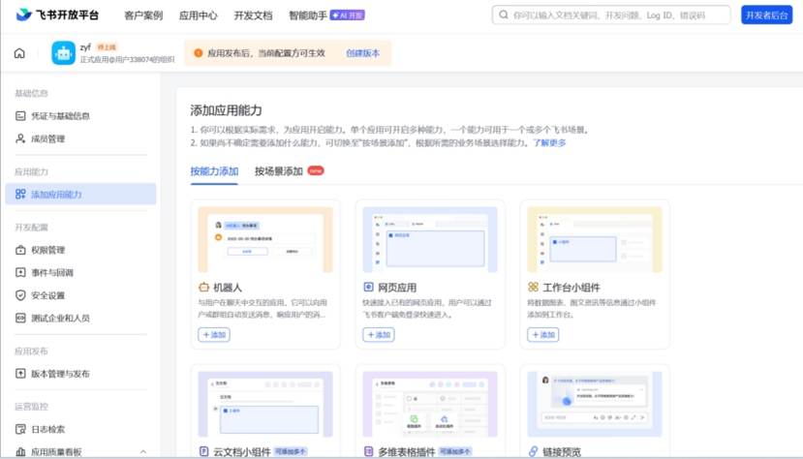
Task: Open 开发者后台 button
Action: pyautogui.click(x=766, y=15)
